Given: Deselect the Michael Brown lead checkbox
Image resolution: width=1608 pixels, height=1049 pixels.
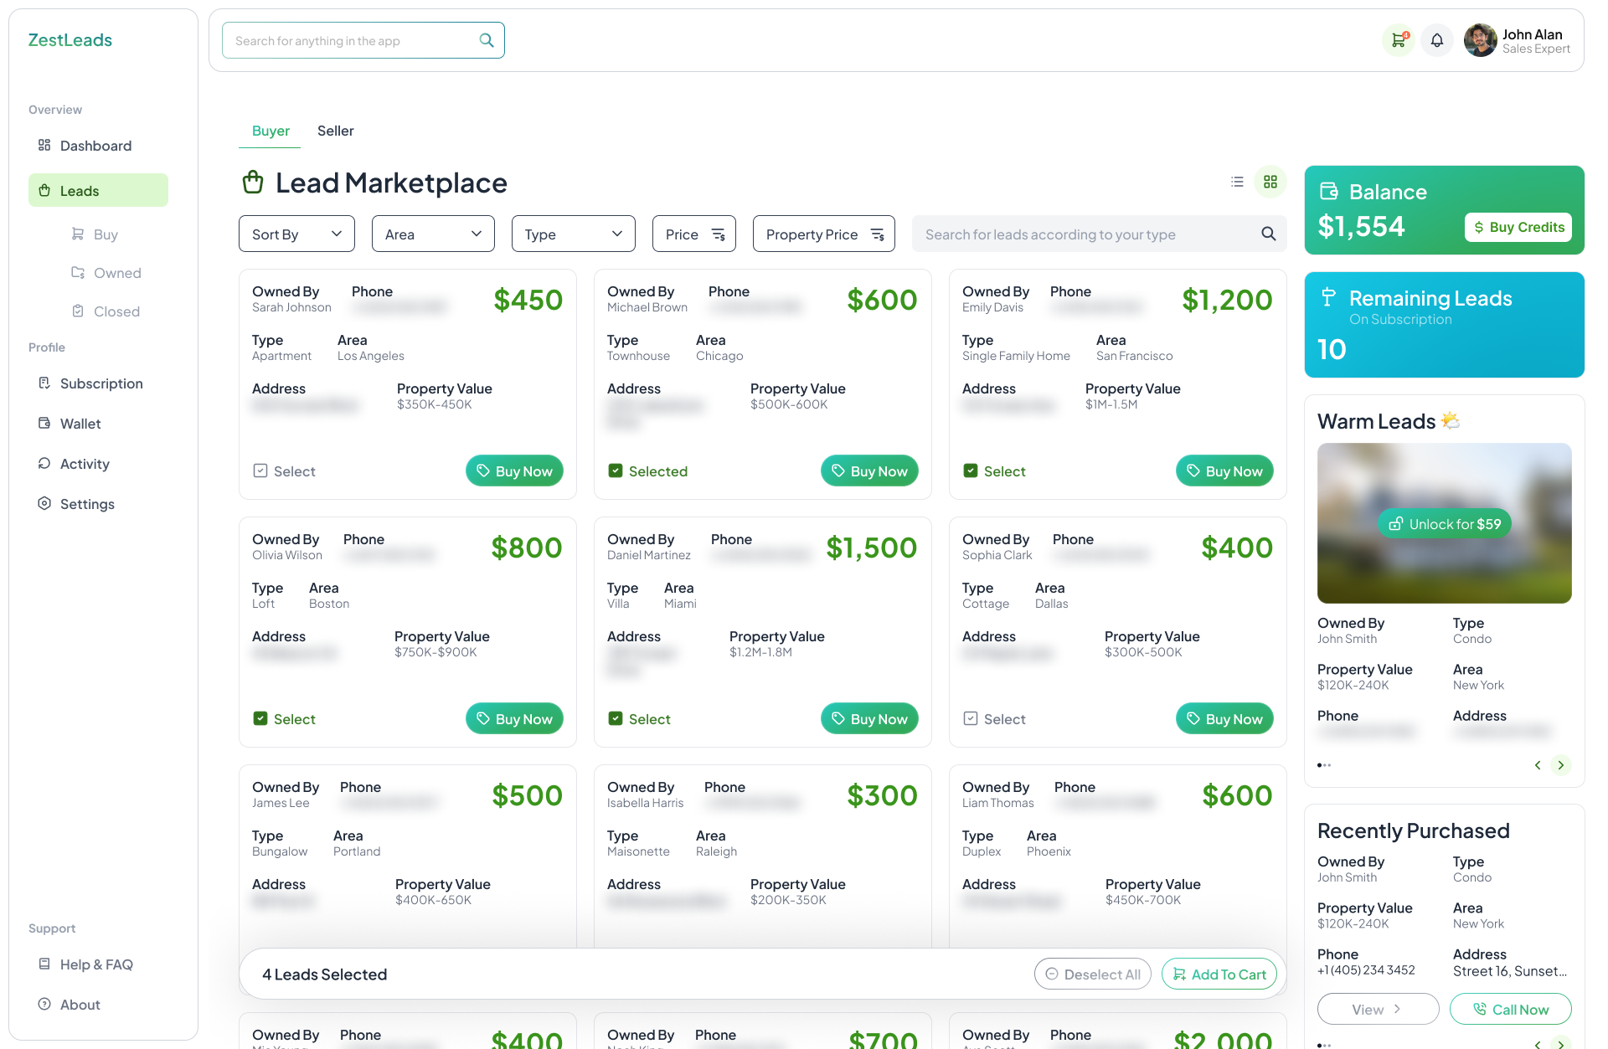Looking at the screenshot, I should 616,471.
